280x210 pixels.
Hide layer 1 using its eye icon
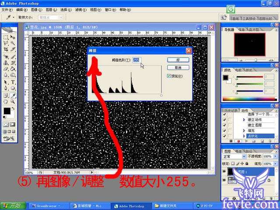pos(225,171)
